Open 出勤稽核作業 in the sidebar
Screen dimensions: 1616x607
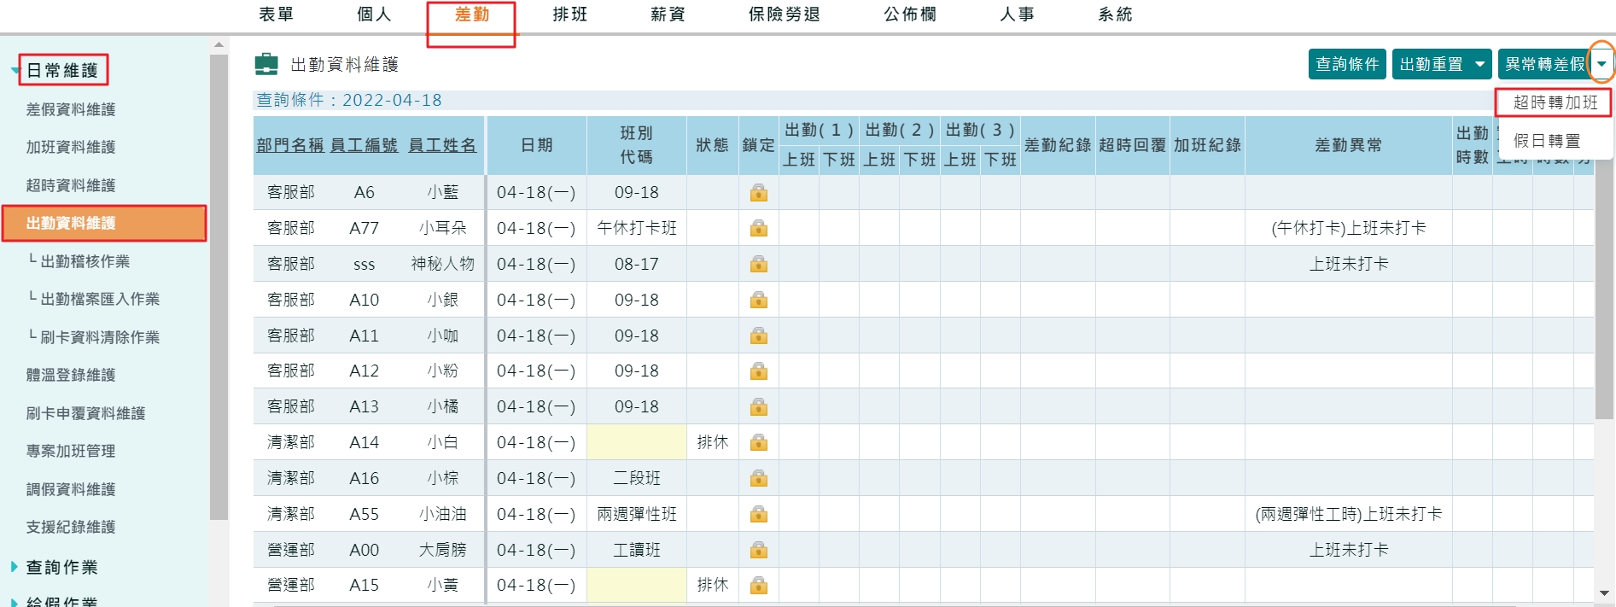pos(85,261)
